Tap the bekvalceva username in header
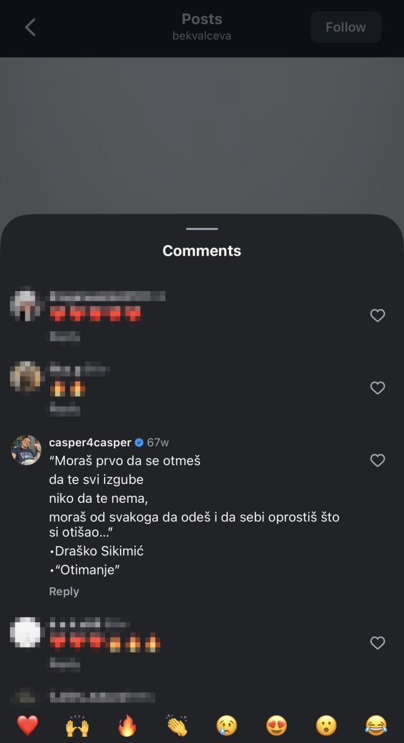Image resolution: width=404 pixels, height=743 pixels. [x=202, y=36]
